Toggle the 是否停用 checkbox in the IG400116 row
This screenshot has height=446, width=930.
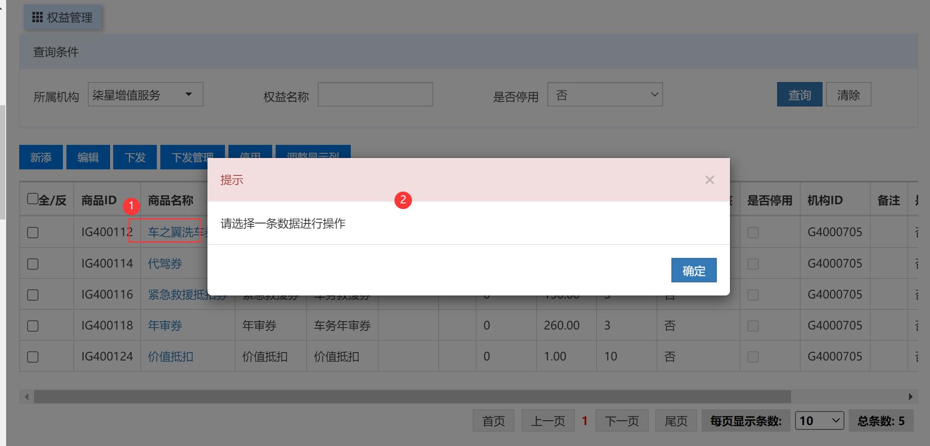[x=753, y=295]
